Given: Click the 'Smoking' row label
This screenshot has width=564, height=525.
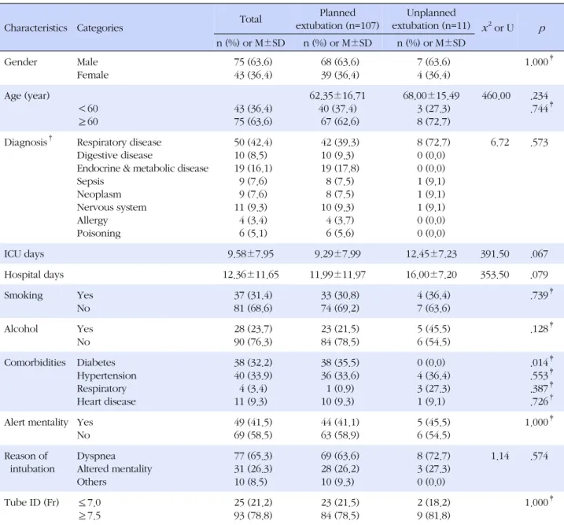Looking at the screenshot, I should point(24,295).
